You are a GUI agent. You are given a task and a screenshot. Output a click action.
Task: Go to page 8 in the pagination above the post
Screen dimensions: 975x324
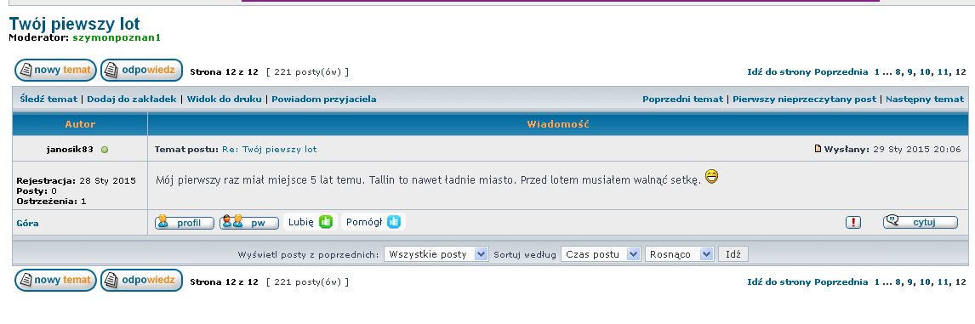(x=898, y=71)
